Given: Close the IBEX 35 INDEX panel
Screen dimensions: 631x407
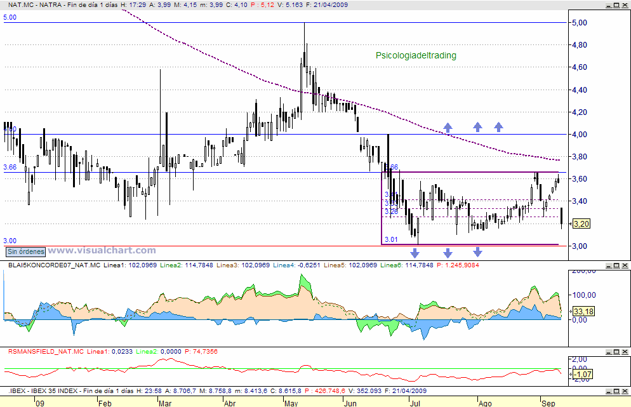Looking at the screenshot, I should click(x=625, y=391).
